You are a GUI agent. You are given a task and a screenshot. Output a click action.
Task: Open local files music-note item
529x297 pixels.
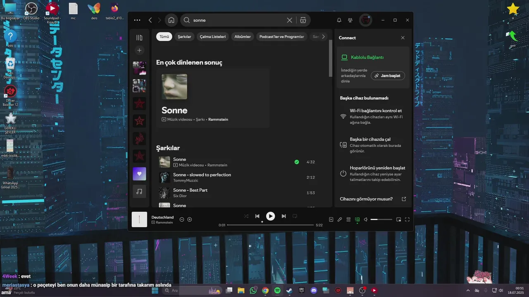click(139, 191)
